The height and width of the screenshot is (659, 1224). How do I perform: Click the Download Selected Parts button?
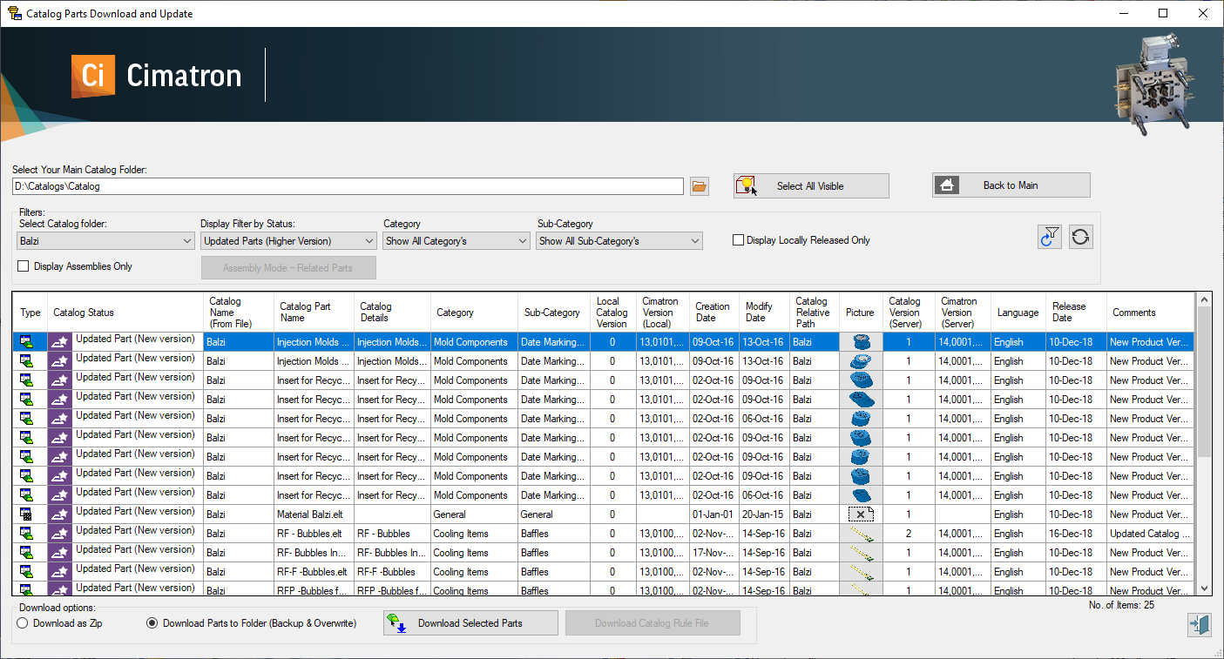(x=470, y=623)
